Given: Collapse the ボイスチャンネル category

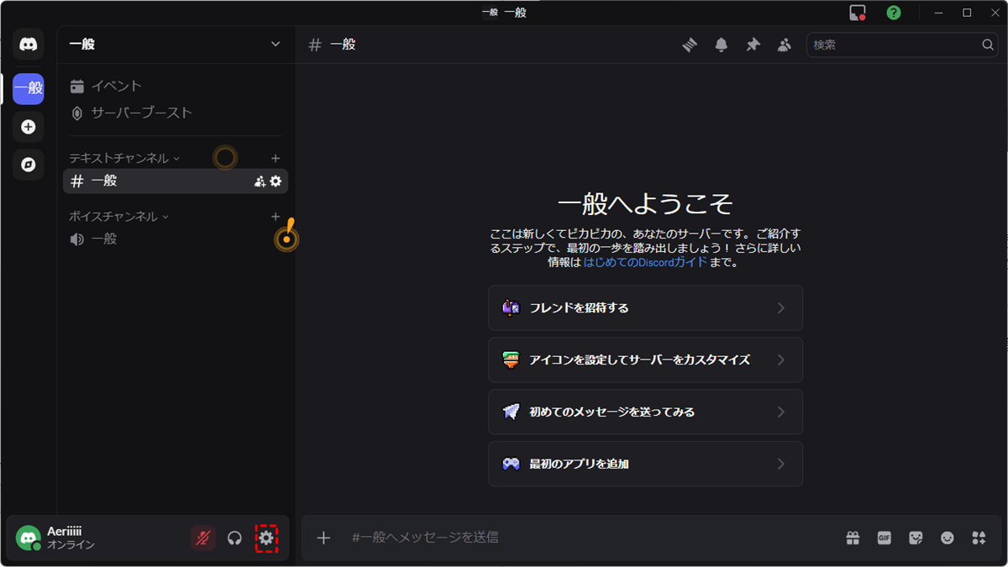Looking at the screenshot, I should click(118, 217).
